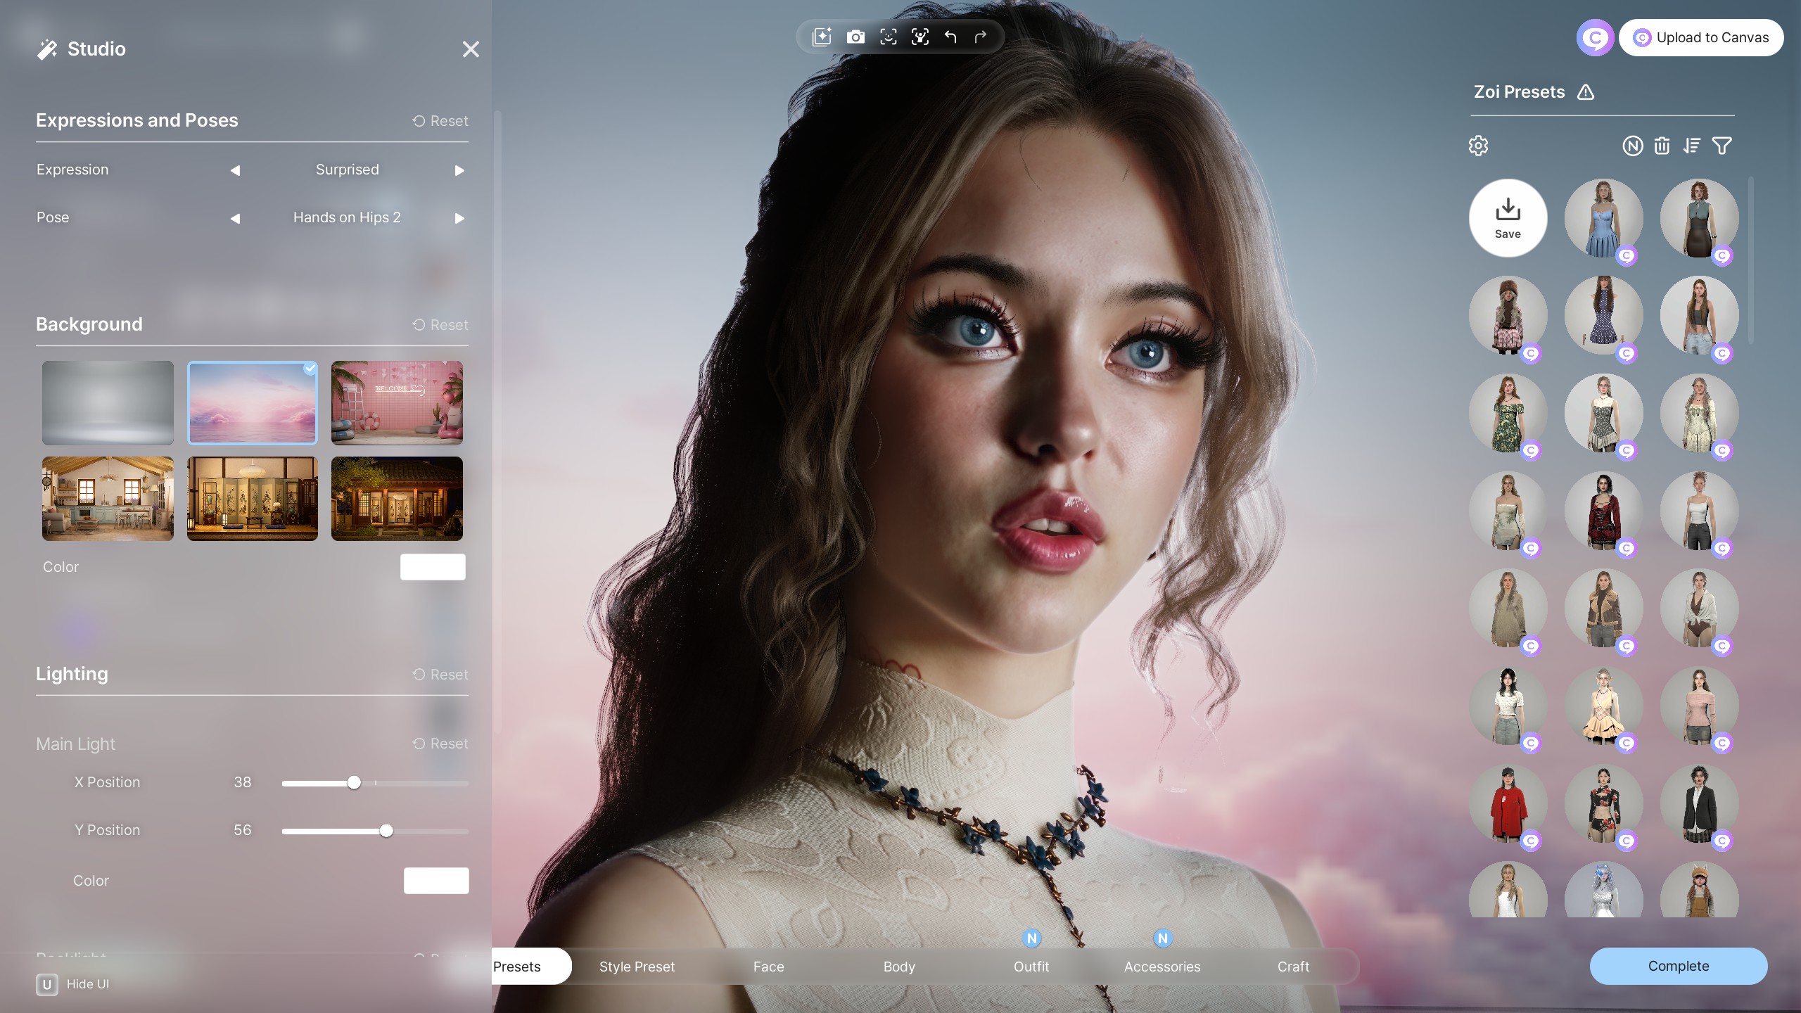1801x1013 pixels.
Task: Select the next Expression
Action: [459, 170]
